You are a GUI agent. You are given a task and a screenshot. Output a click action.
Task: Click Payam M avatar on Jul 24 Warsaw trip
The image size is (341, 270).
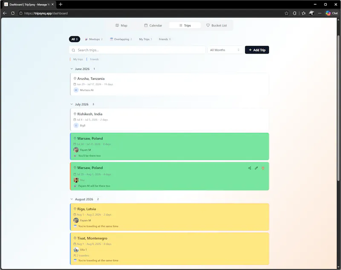point(76,149)
